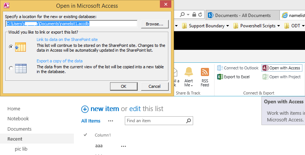Click new item link
This screenshot has width=305, height=155.
click(x=104, y=109)
